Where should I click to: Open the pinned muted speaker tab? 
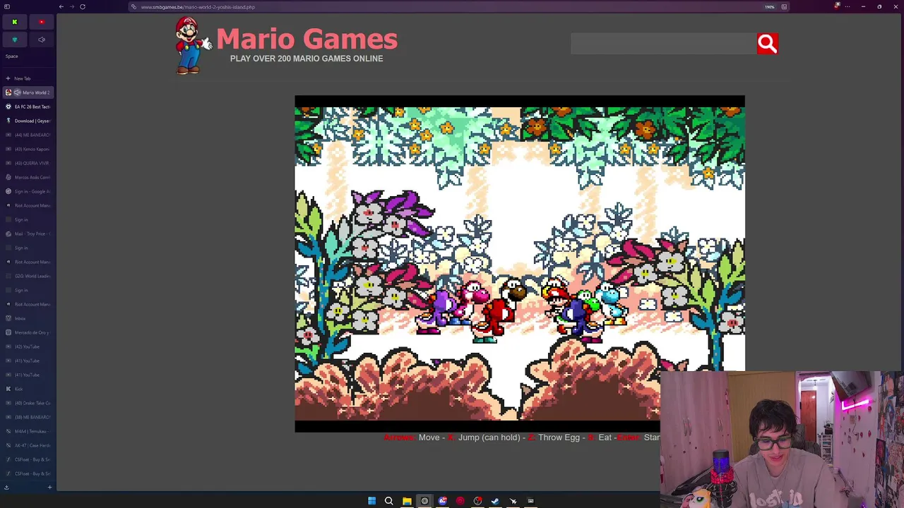(42, 40)
